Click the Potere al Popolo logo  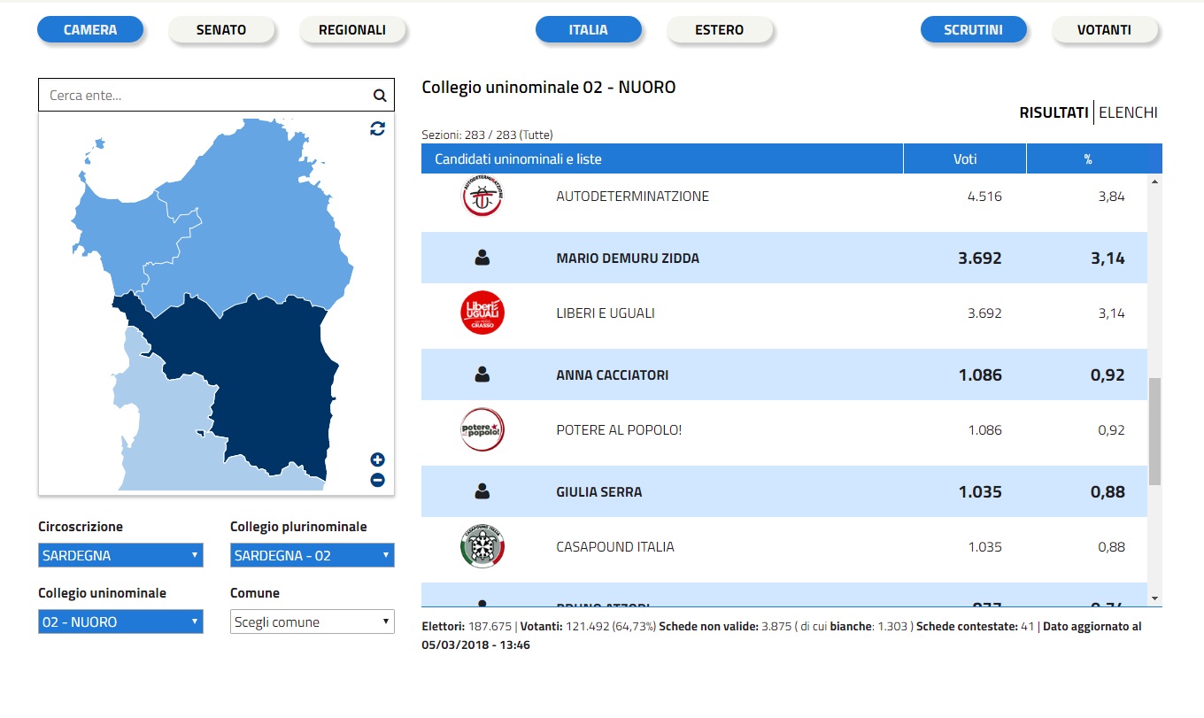[x=482, y=430]
